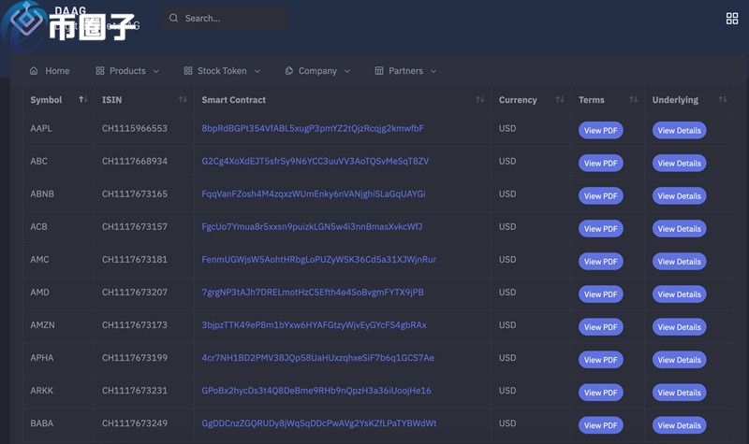Click the Company pie chart icon

[289, 71]
